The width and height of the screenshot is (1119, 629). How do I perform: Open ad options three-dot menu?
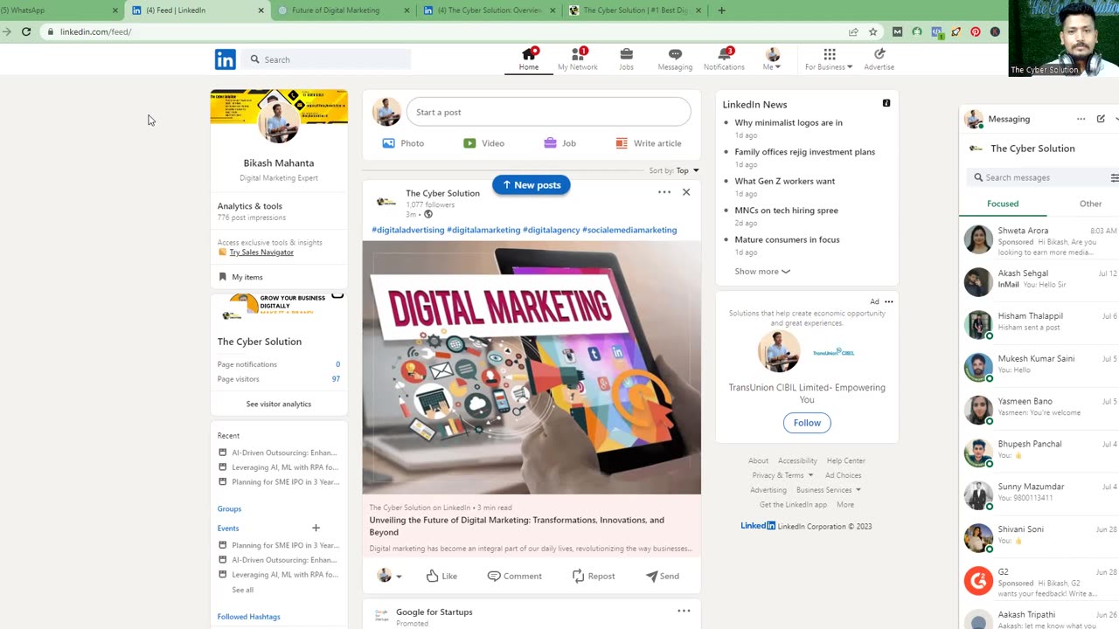pos(889,301)
